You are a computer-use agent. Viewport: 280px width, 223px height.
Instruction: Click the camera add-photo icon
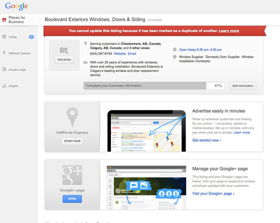[64, 51]
